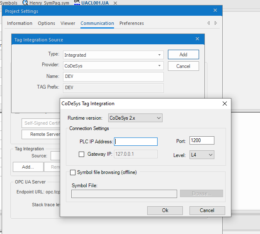The height and width of the screenshot is (234, 260).
Task: Click the OPC icon on UACL001.UA tab
Action: click(x=77, y=2)
